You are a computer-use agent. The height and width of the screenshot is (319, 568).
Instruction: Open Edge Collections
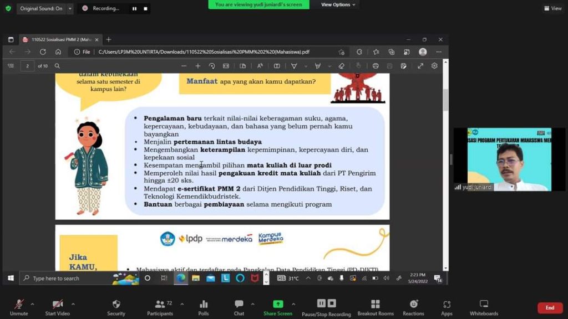391,52
